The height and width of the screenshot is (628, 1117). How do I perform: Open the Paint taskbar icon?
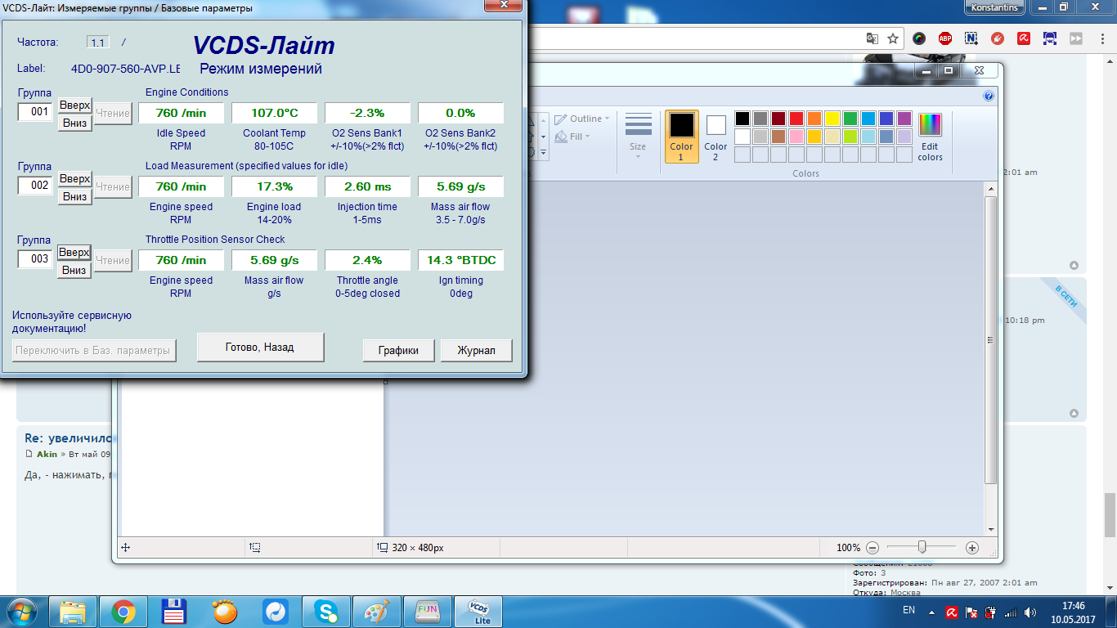point(377,612)
